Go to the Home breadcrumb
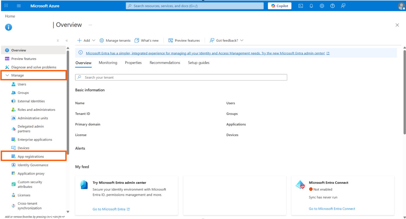This screenshot has width=406, height=219. point(10,16)
